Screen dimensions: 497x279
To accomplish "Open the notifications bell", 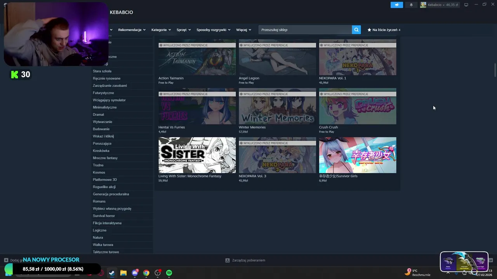I will tap(411, 5).
